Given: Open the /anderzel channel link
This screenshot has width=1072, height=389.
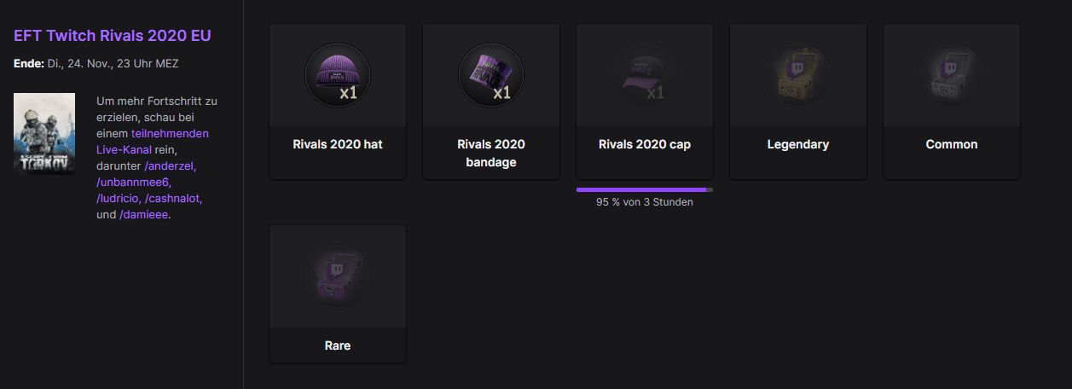Looking at the screenshot, I should [x=171, y=166].
